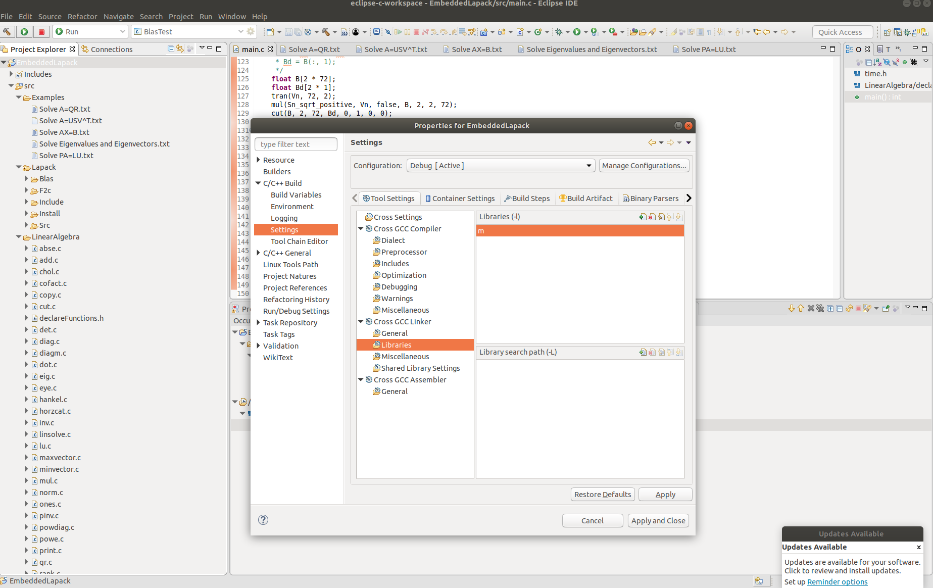Add a library in Libraries (-l) list
The width and height of the screenshot is (933, 588).
point(643,217)
